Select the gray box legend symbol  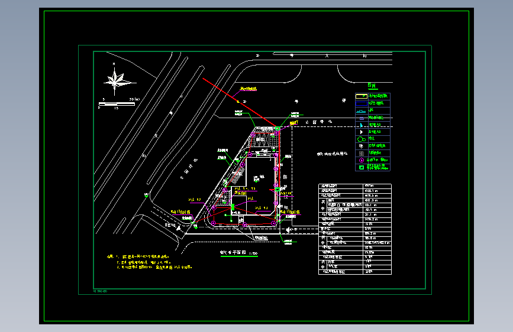tap(361, 153)
